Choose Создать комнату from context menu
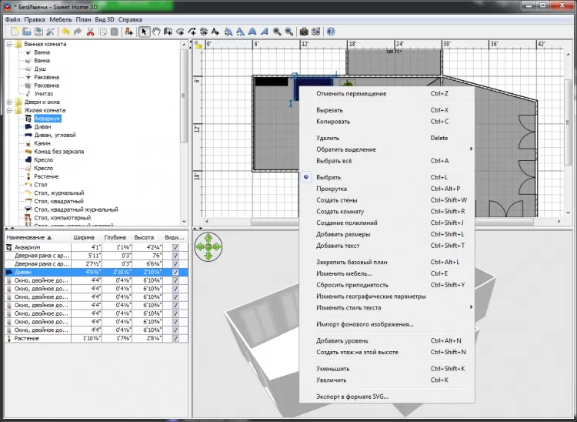Screen dimensions: 577x422 click(x=340, y=211)
